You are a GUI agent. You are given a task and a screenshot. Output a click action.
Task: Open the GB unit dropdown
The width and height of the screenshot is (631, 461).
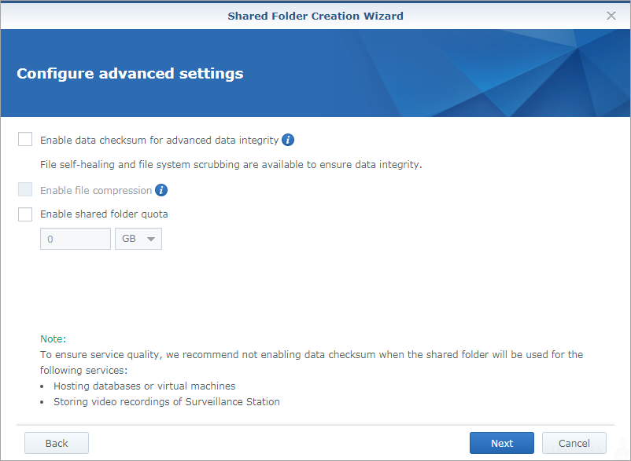tap(138, 239)
